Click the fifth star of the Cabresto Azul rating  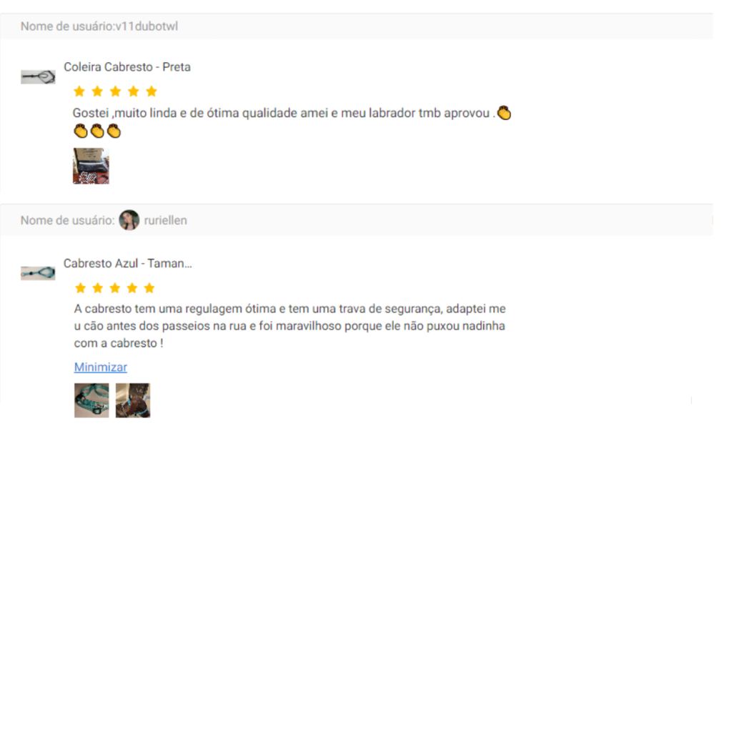[x=149, y=288]
